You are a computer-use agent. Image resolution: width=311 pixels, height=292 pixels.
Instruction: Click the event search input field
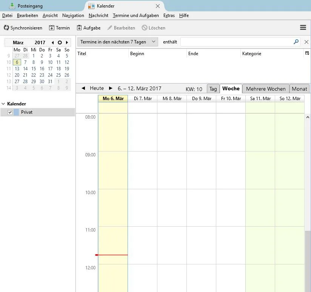[x=237, y=42]
